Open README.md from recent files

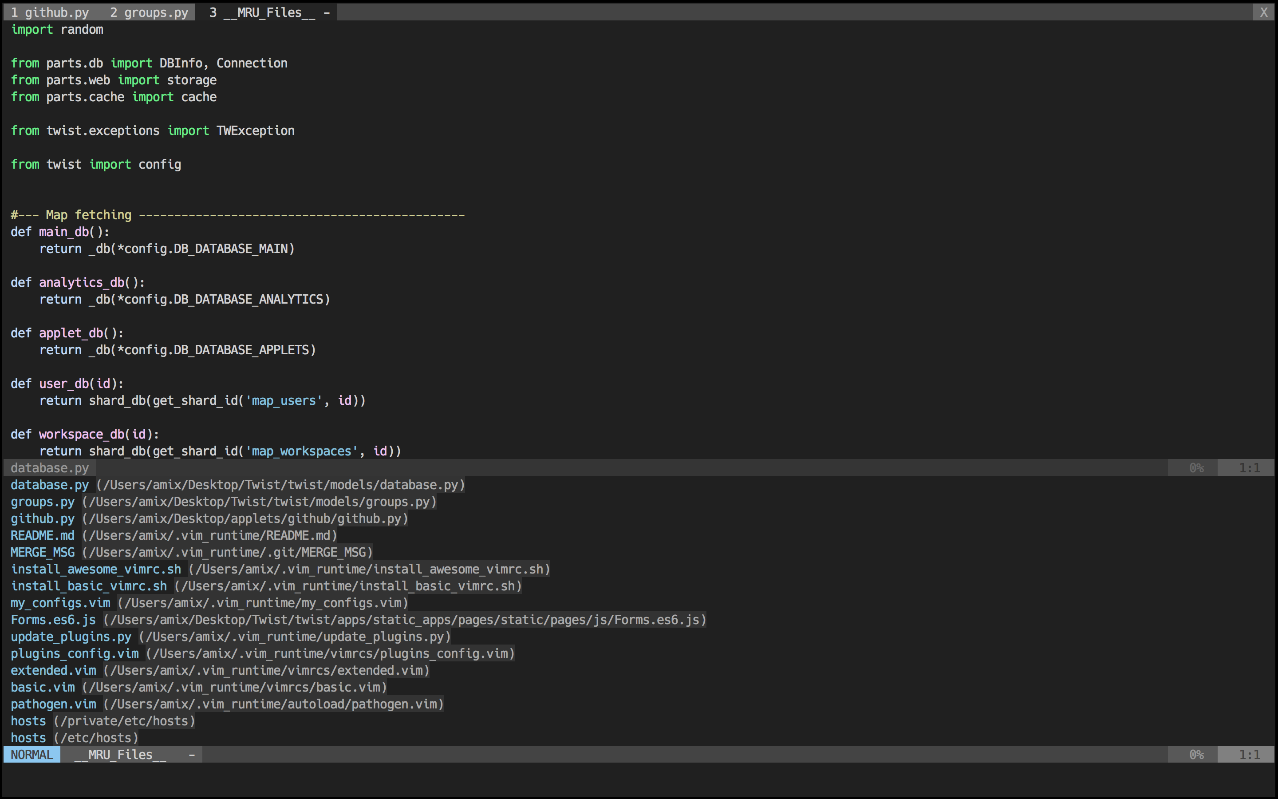(174, 535)
